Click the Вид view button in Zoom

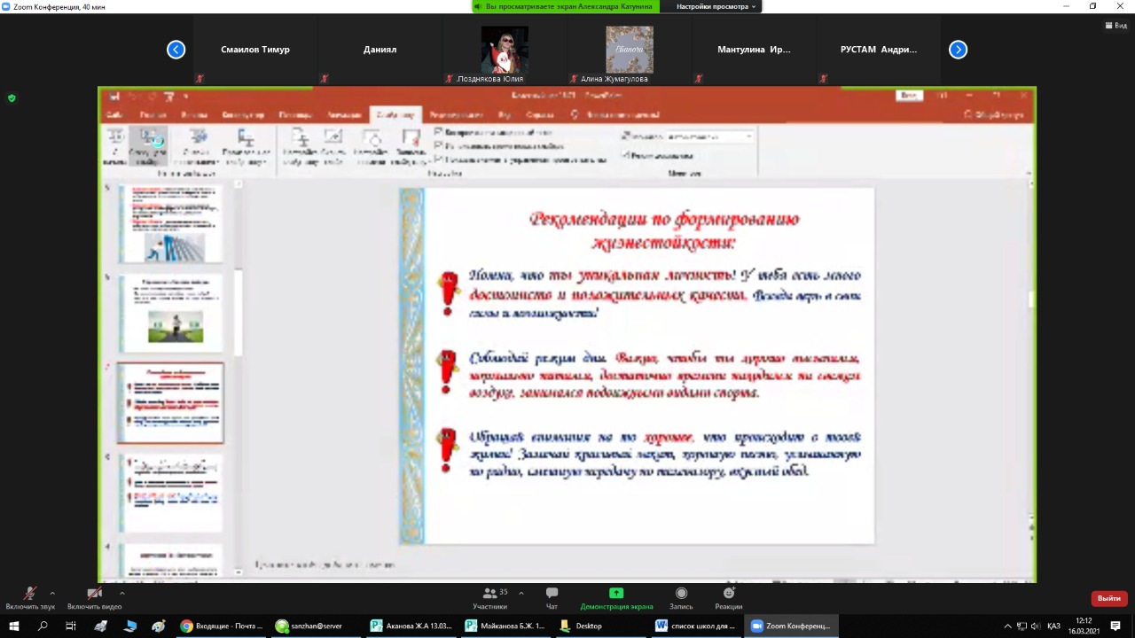[1115, 26]
